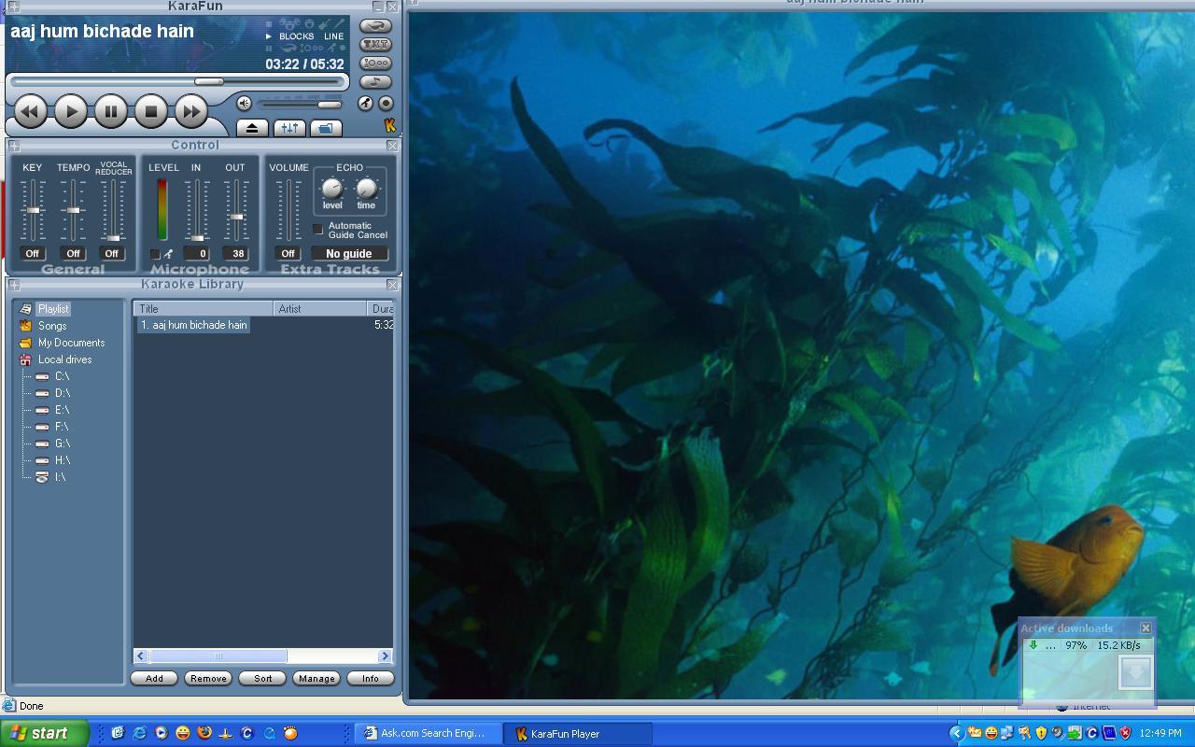Click the Sort button in library
The width and height of the screenshot is (1195, 747).
[x=262, y=679]
